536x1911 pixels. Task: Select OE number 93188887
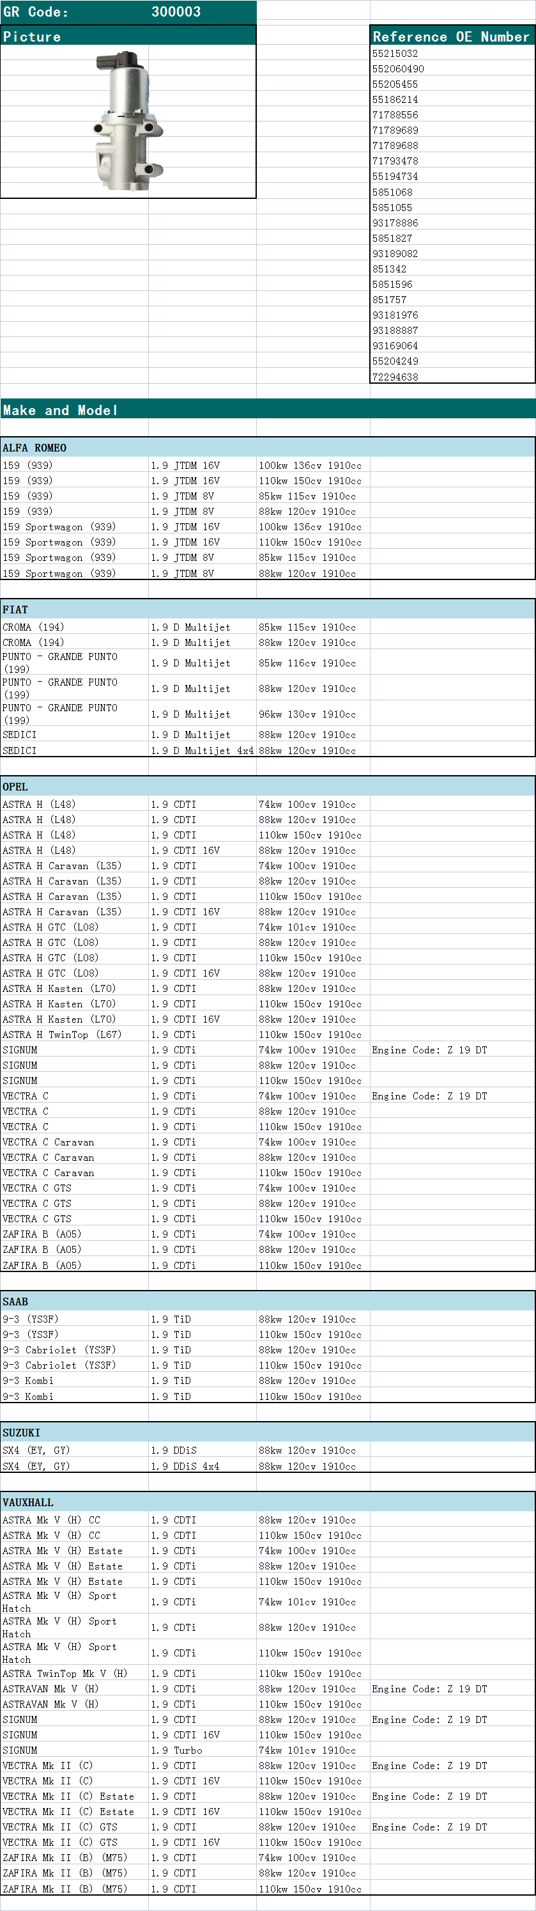pos(395,331)
